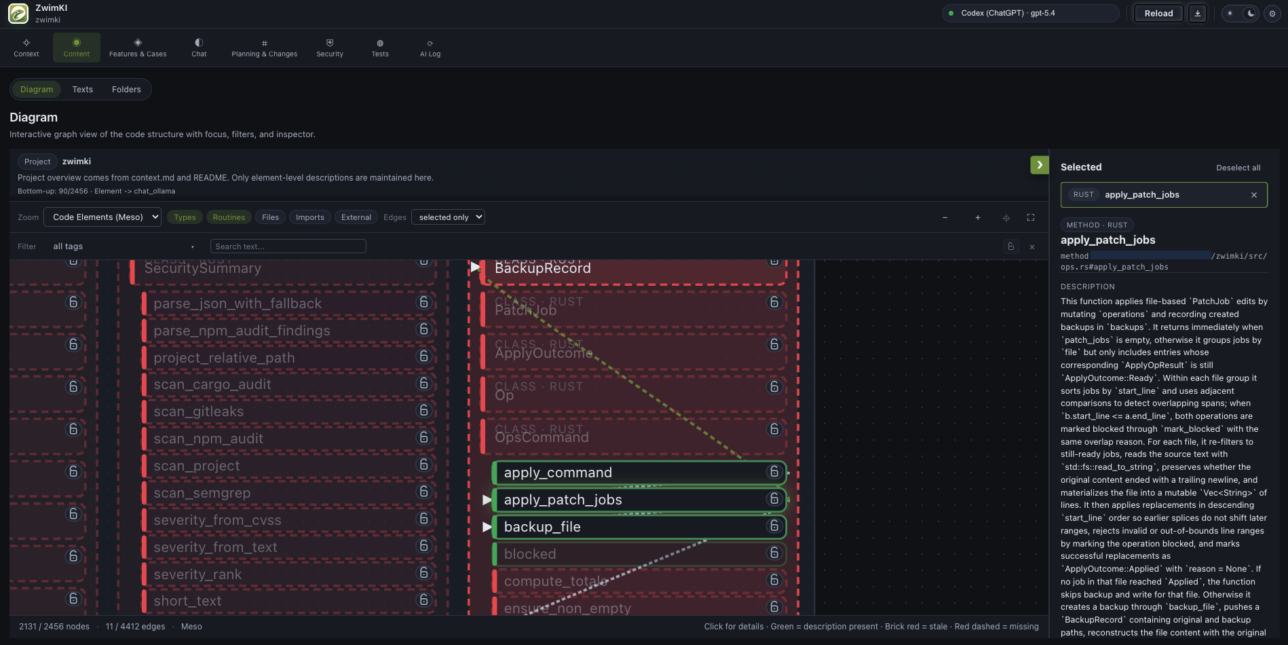1288x645 pixels.
Task: Switch to the Texts sub-tab
Action: point(83,90)
